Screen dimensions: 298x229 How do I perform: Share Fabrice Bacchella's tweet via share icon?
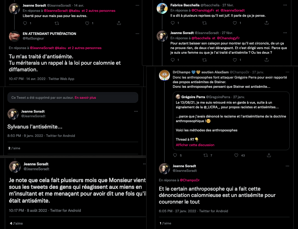point(267,23)
